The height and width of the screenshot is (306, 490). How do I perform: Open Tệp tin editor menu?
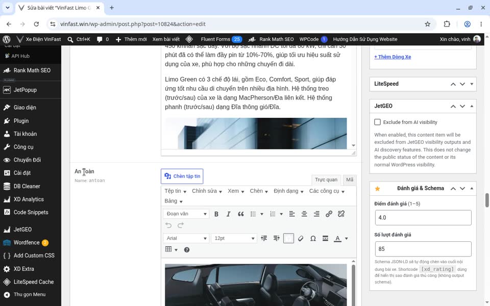[175, 191]
